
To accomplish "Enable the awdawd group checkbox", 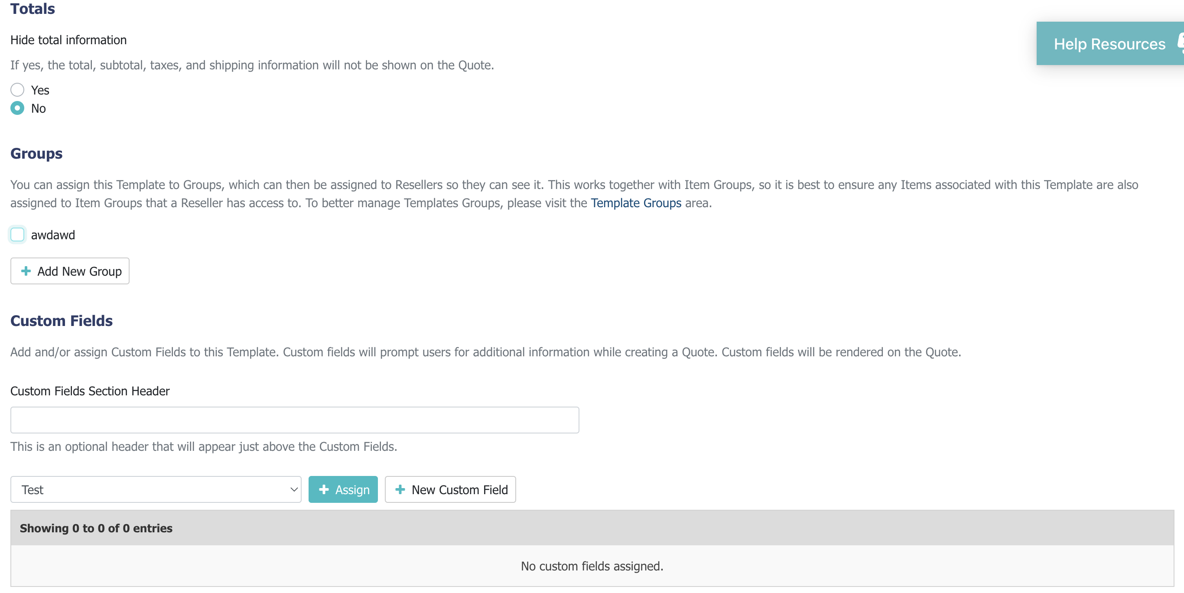I will point(17,235).
